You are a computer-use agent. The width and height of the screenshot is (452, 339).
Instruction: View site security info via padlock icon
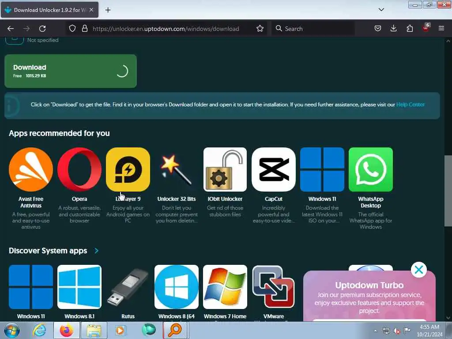coord(84,29)
